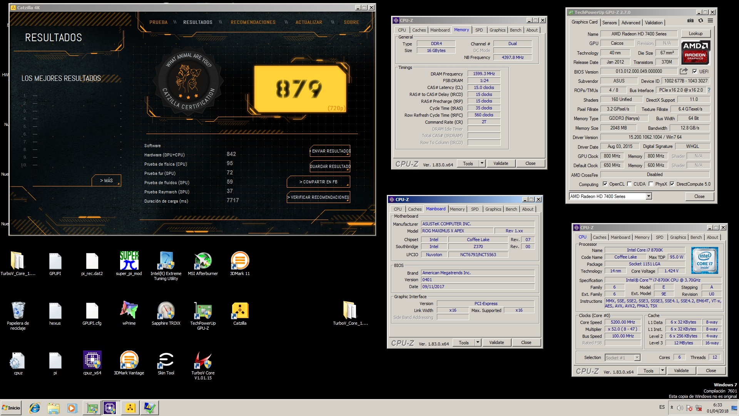Switch to the Advanced tab in GPU-Z
Image resolution: width=739 pixels, height=416 pixels.
630,23
